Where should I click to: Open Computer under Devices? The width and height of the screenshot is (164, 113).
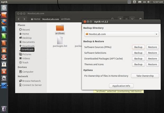(26, 72)
